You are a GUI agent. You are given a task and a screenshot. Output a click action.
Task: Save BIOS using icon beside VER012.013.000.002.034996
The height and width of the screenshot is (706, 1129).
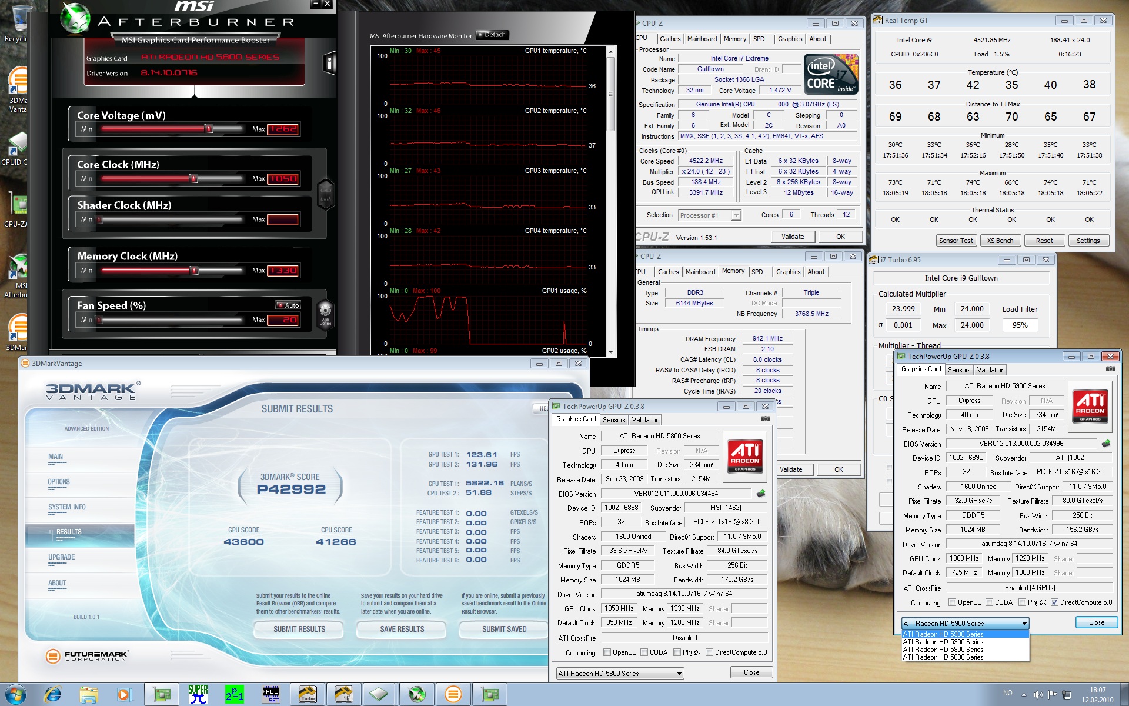1106,444
